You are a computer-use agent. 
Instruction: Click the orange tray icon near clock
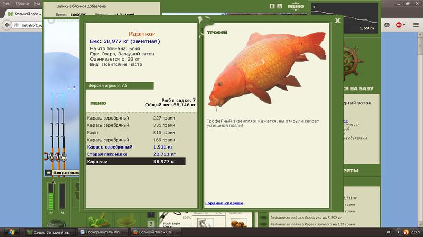tap(406, 232)
